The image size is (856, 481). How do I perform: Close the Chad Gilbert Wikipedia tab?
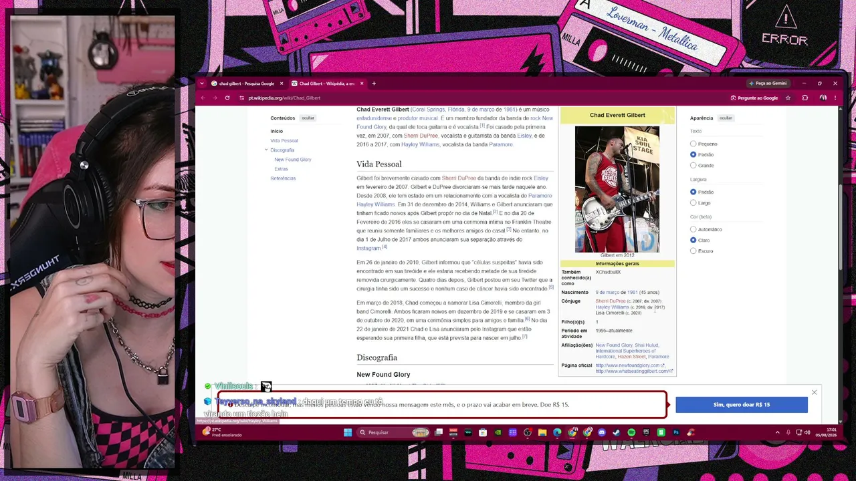click(x=362, y=84)
